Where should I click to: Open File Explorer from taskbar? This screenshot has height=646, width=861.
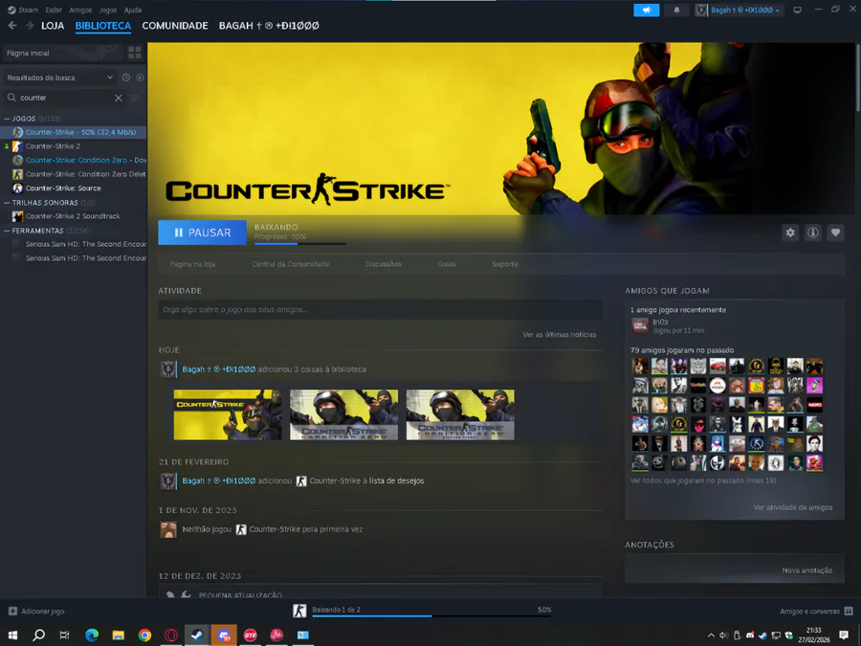click(118, 635)
